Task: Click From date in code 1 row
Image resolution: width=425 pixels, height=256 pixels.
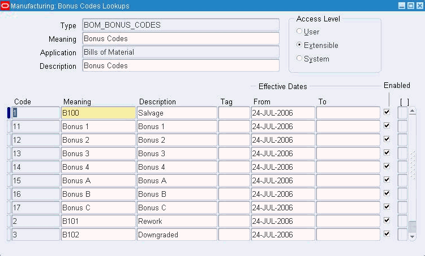Action: pos(283,113)
